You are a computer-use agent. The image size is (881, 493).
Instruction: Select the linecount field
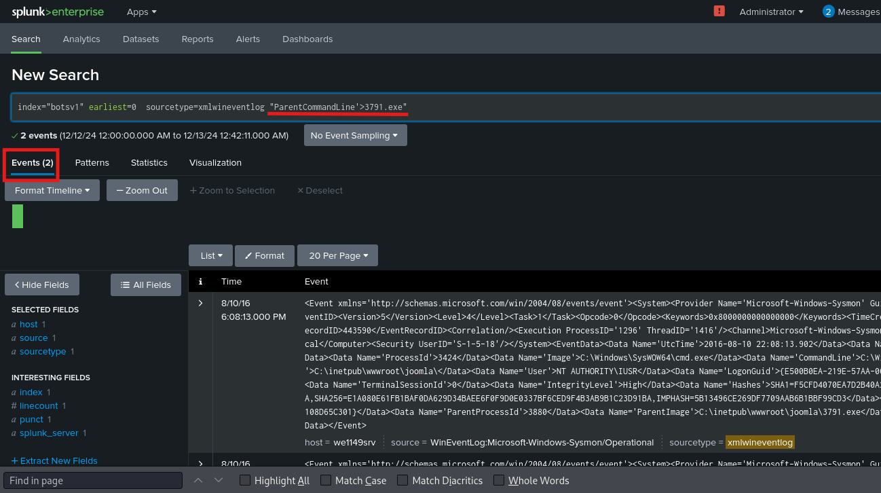pos(39,406)
